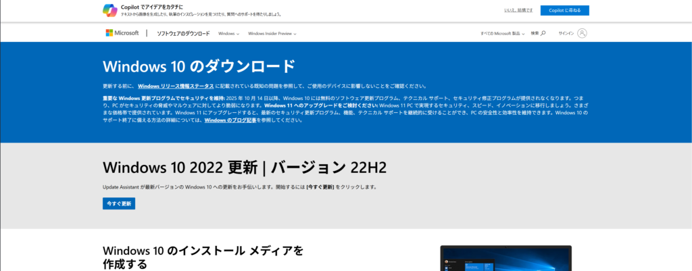This screenshot has height=271, width=692.
Task: Open search with the magnifier icon
Action: [x=543, y=33]
